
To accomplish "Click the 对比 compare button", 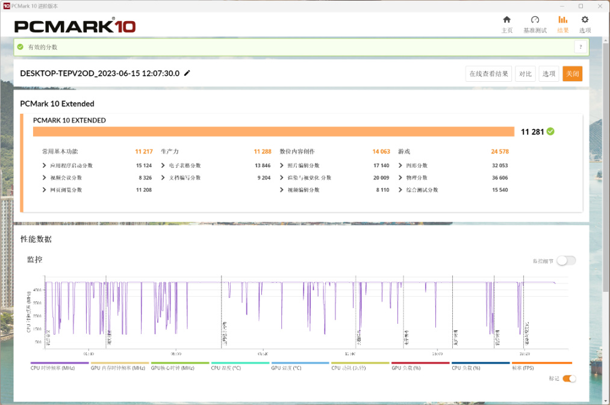I will click(525, 74).
